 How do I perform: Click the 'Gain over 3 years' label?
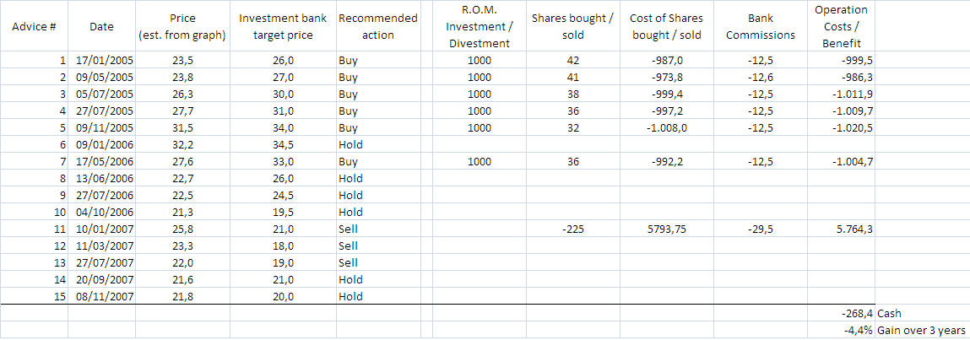(921, 330)
